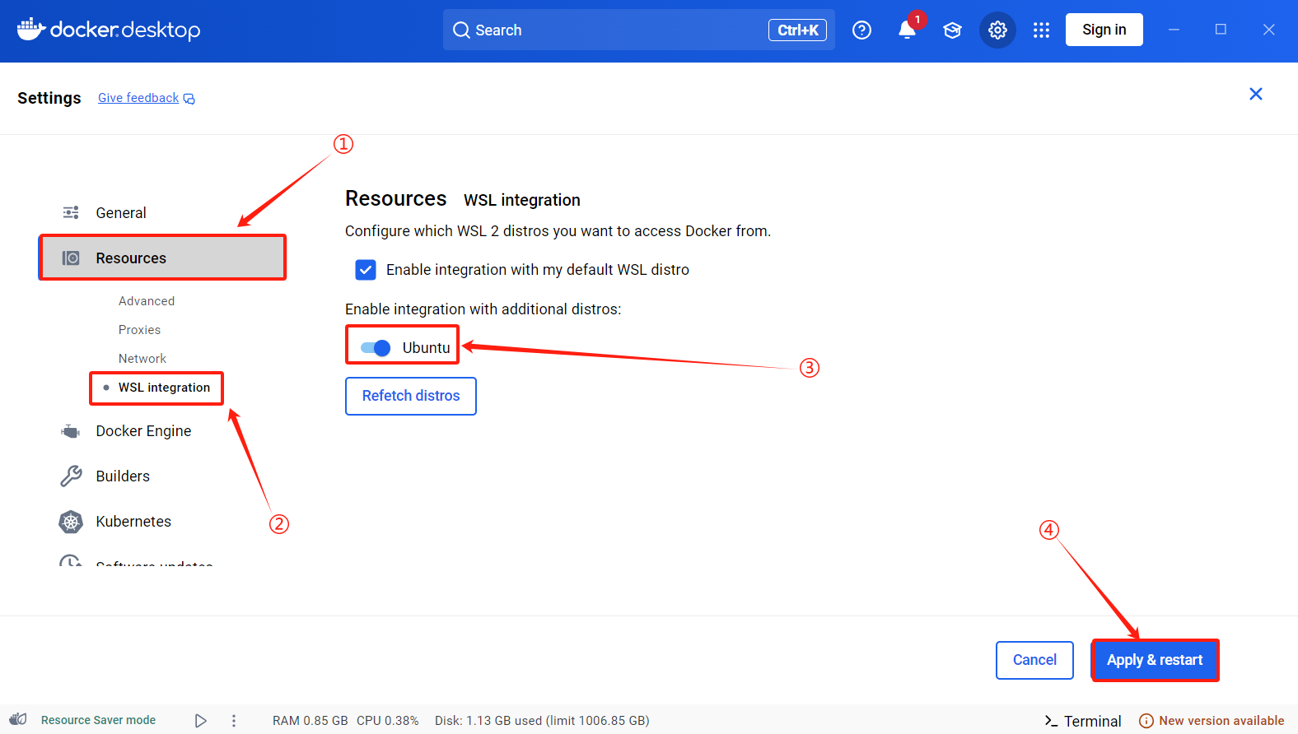Image resolution: width=1298 pixels, height=734 pixels.
Task: Open the Resources settings section
Action: [162, 258]
